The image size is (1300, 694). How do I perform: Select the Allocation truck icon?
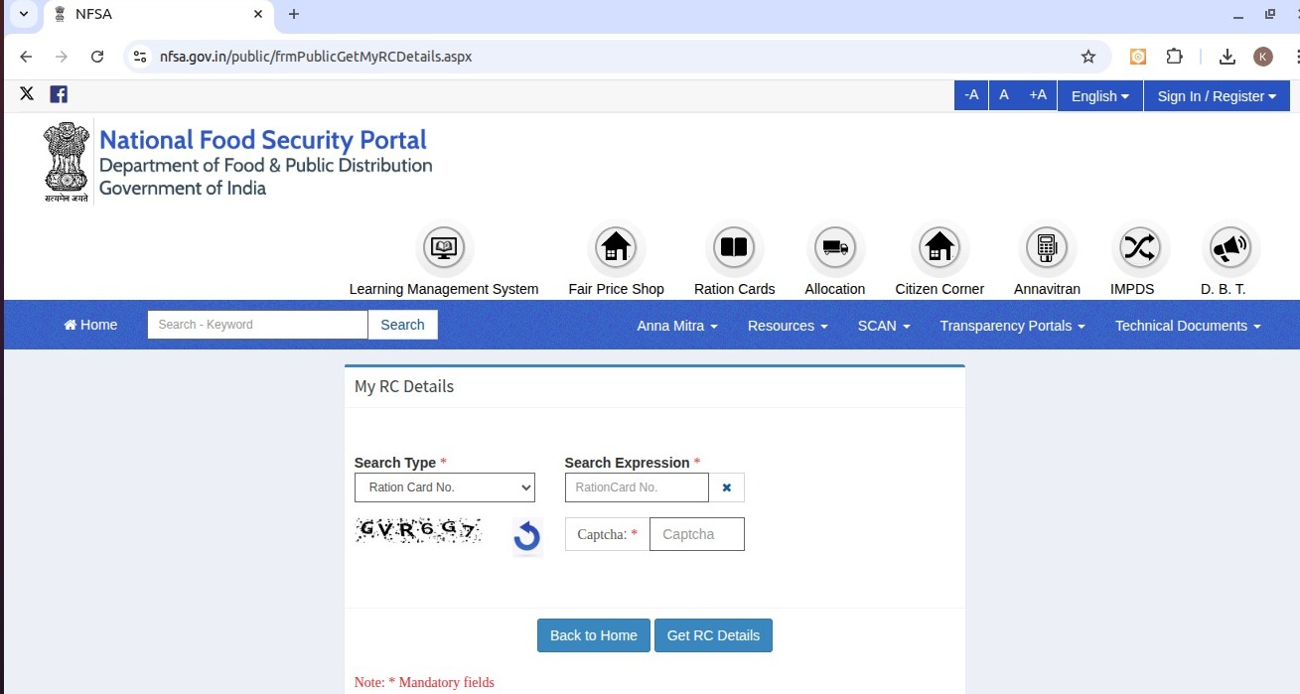pos(834,248)
